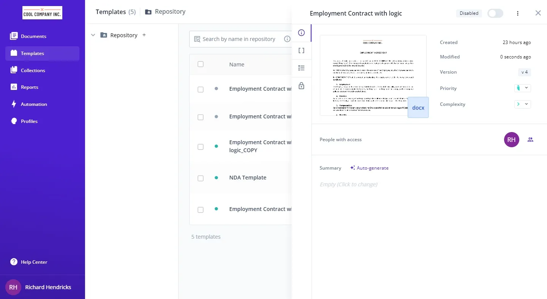Open the list tab icon in panel
Viewport: 547px width, 299px height.
(301, 68)
